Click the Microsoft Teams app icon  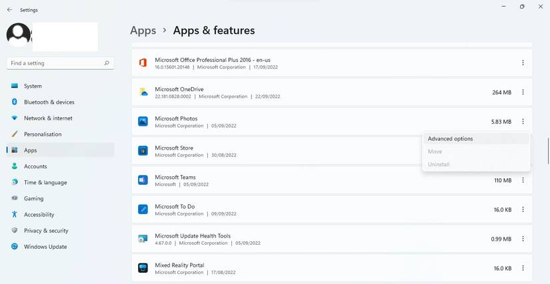(x=143, y=180)
